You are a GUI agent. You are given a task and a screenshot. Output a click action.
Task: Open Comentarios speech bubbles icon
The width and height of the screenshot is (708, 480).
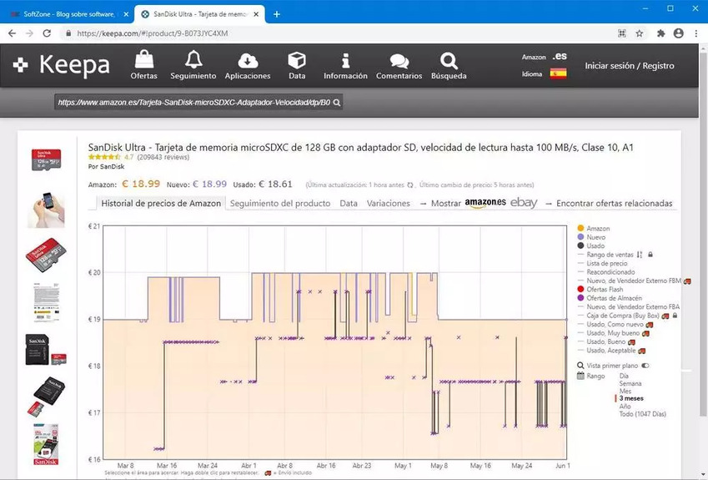399,61
